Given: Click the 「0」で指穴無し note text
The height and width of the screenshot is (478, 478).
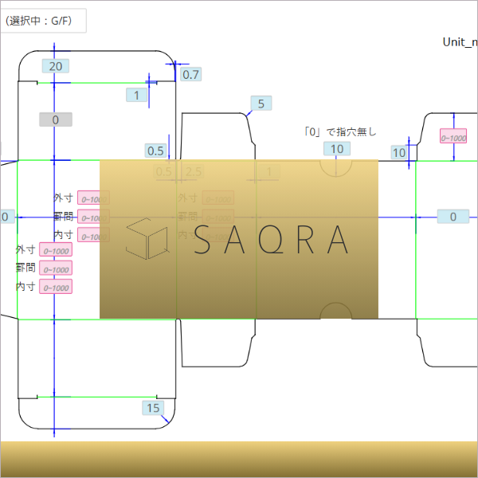Looking at the screenshot, I should pyautogui.click(x=340, y=131).
